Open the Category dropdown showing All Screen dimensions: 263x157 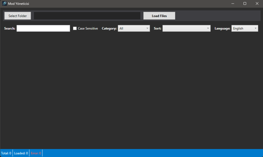point(134,28)
